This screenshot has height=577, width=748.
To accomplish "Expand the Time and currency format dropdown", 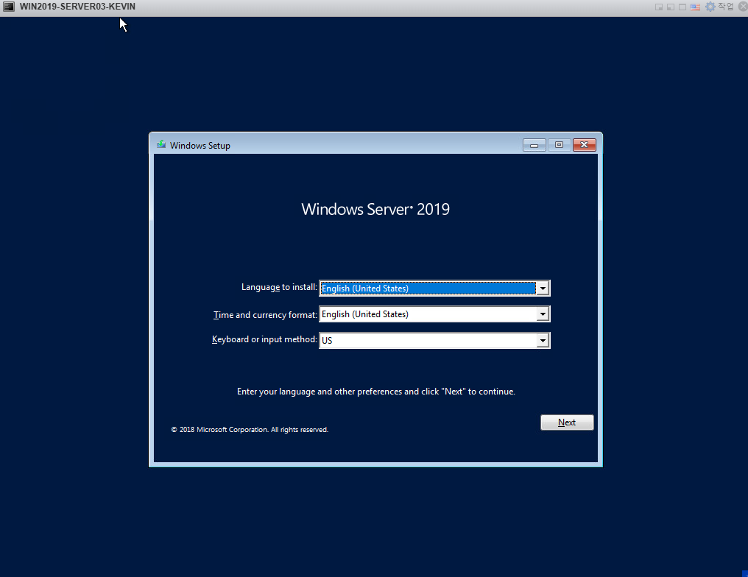I will [434, 314].
